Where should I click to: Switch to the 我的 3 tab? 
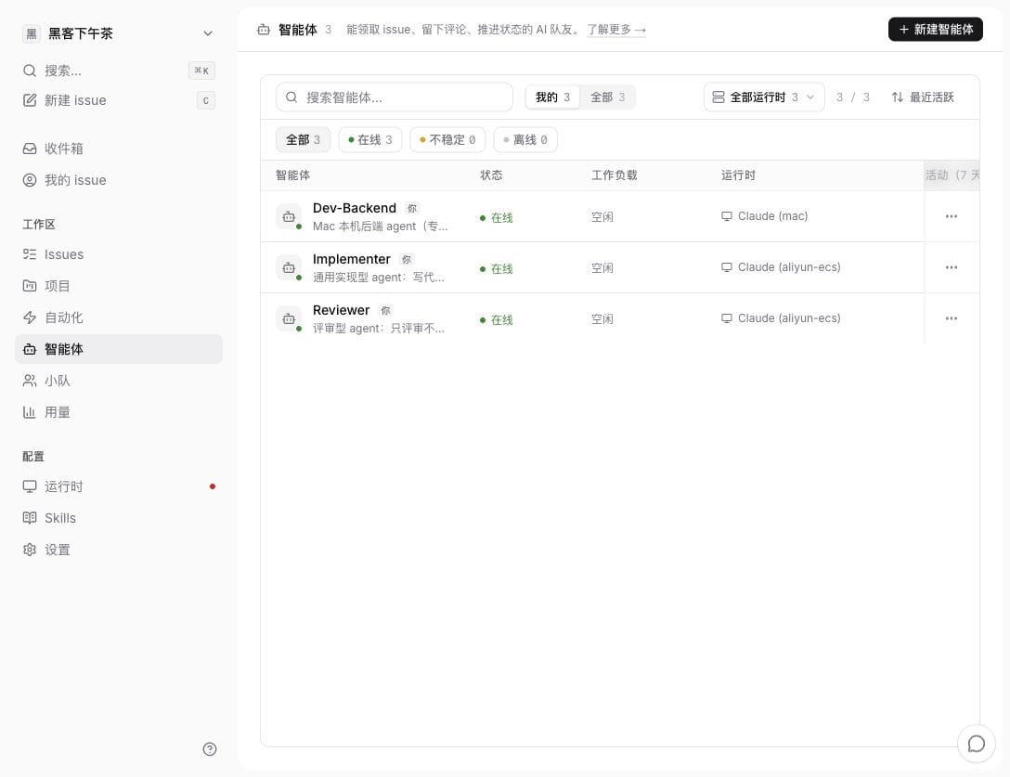tap(552, 97)
